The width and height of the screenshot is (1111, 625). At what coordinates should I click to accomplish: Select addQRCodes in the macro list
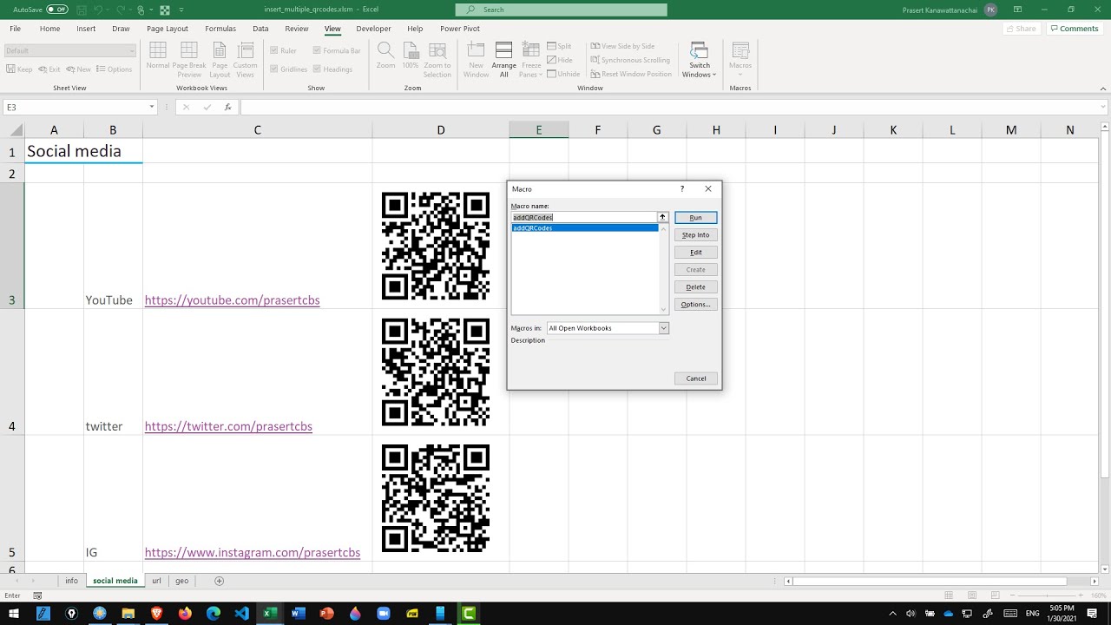pyautogui.click(x=584, y=228)
